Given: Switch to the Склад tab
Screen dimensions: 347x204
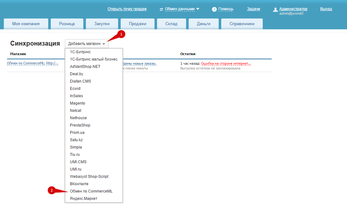Looking at the screenshot, I should tap(171, 24).
